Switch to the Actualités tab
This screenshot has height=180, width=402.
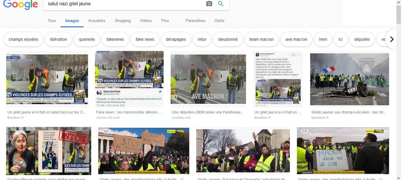tap(96, 21)
